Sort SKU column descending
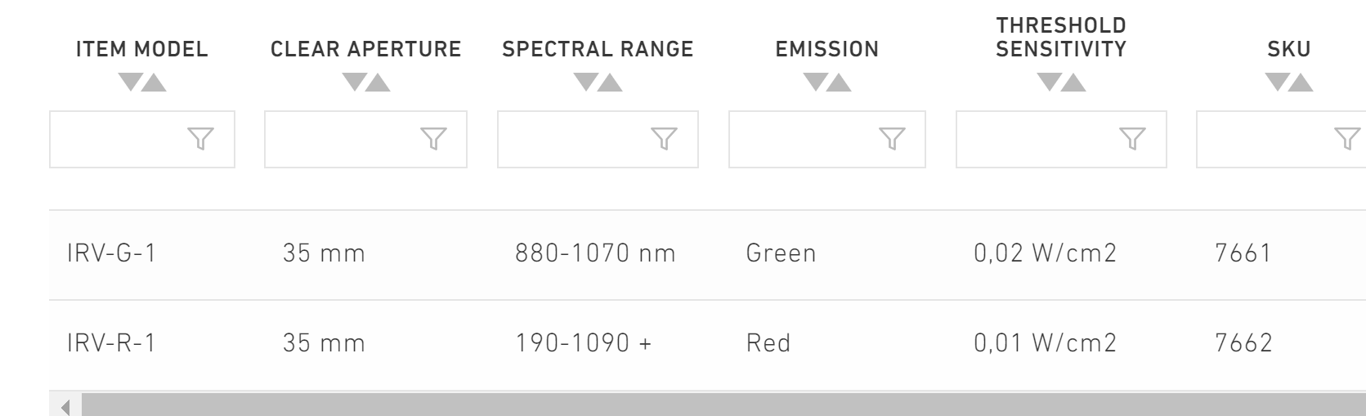This screenshot has height=416, width=1366. [1277, 82]
